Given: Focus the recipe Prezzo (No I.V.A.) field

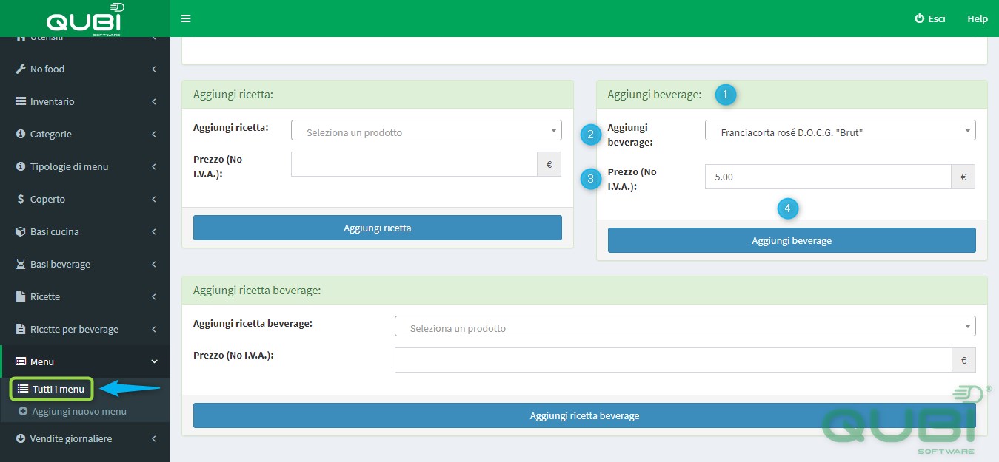Looking at the screenshot, I should coord(414,164).
